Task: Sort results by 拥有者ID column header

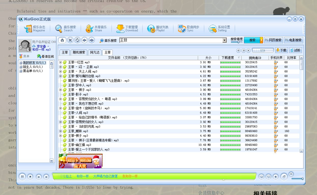Action: 255,58
